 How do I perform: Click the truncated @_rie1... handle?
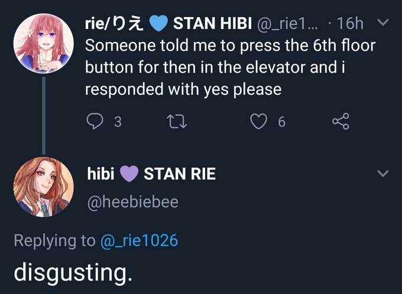pyautogui.click(x=287, y=24)
